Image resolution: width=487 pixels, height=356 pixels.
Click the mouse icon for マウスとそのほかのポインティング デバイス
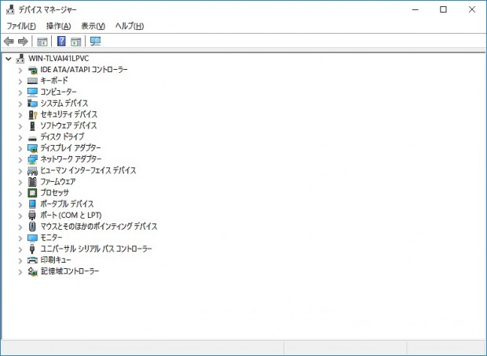click(32, 227)
